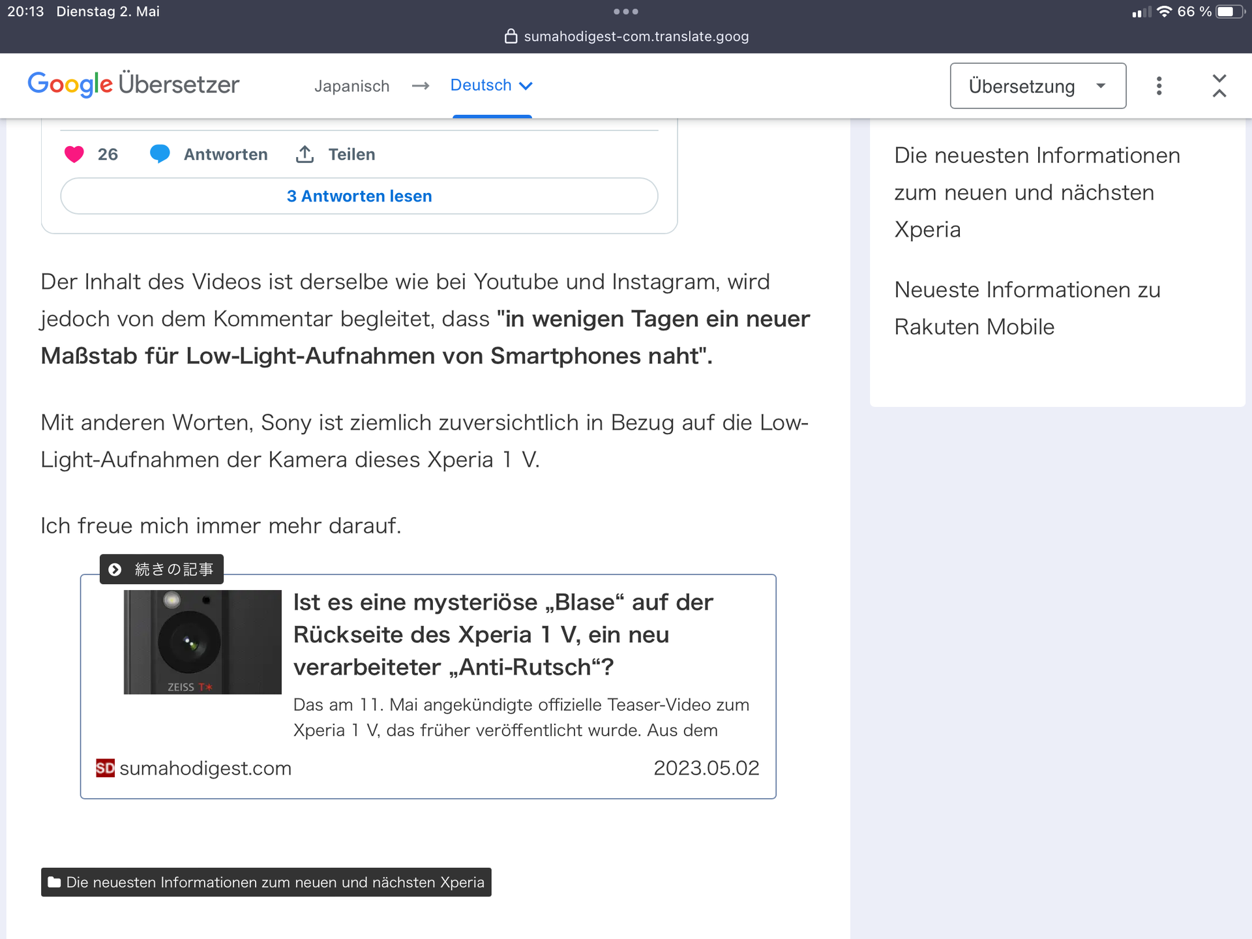Click the blue speech bubble reply icon
The width and height of the screenshot is (1252, 939).
[160, 155]
